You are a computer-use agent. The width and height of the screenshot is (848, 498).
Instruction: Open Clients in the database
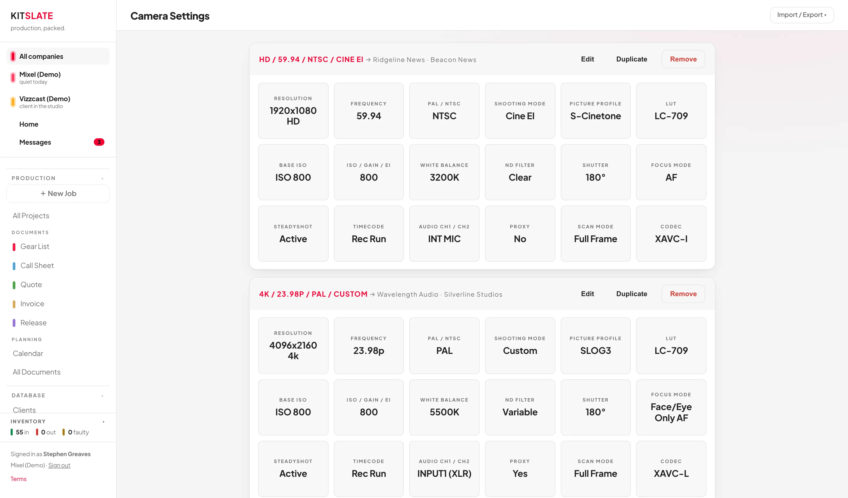pyautogui.click(x=24, y=410)
